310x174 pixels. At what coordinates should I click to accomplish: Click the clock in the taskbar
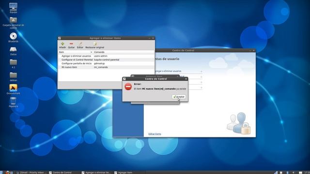[307, 173]
